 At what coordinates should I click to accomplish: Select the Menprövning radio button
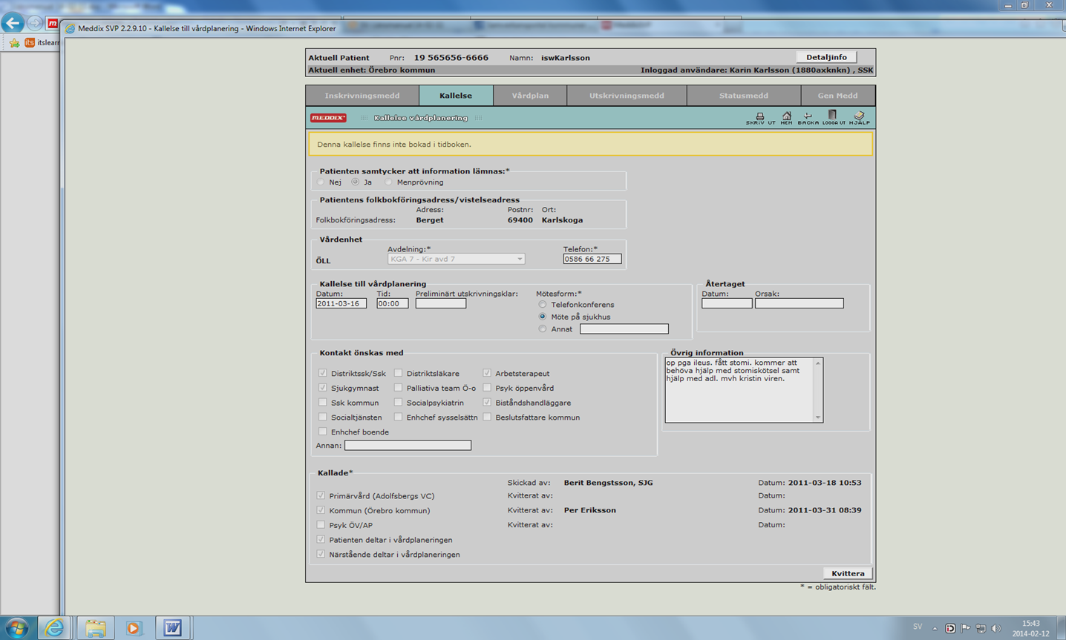pos(388,182)
